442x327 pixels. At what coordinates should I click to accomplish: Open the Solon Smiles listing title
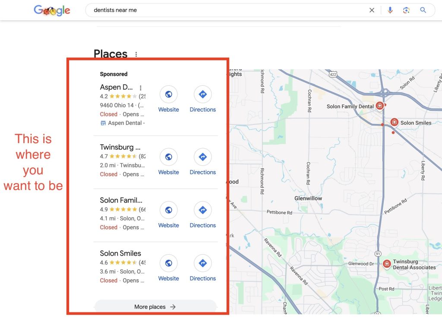120,253
